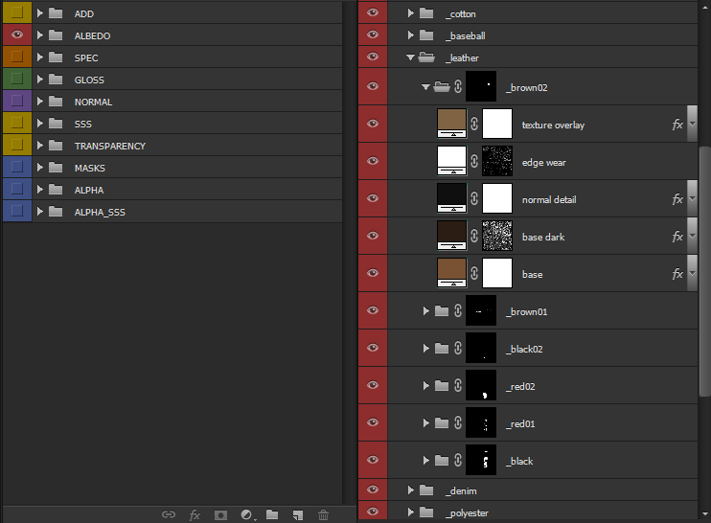711x523 pixels.
Task: Expand the MASKS group
Action: click(40, 168)
